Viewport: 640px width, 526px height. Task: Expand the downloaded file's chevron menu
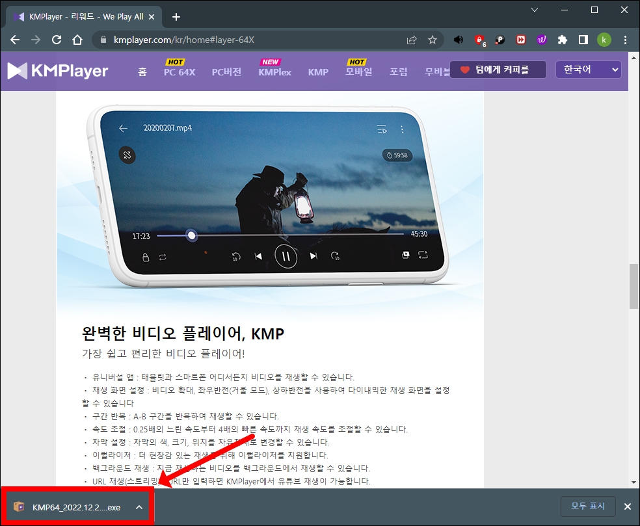pos(139,507)
